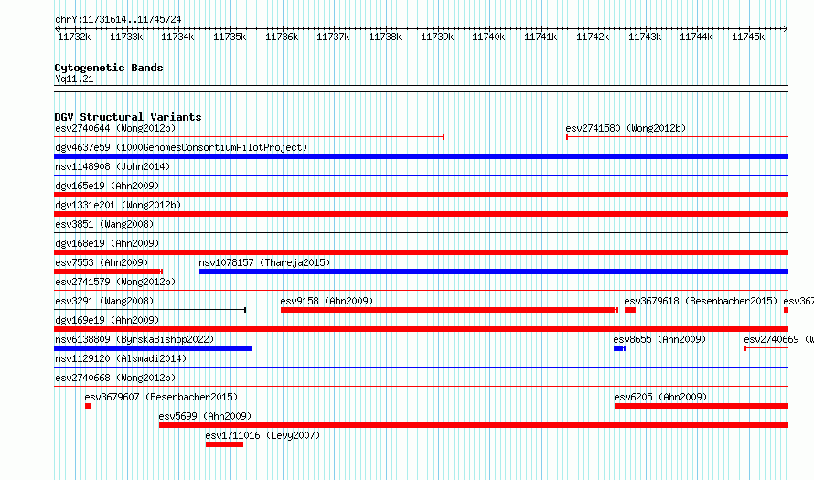Click the esv2740644 (Wong2012b) variant label
814x480 pixels.
point(115,128)
